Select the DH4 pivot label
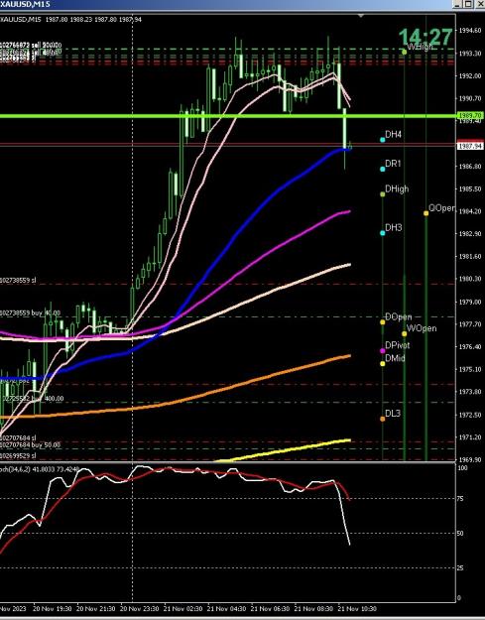This screenshot has height=620, width=485. [393, 135]
